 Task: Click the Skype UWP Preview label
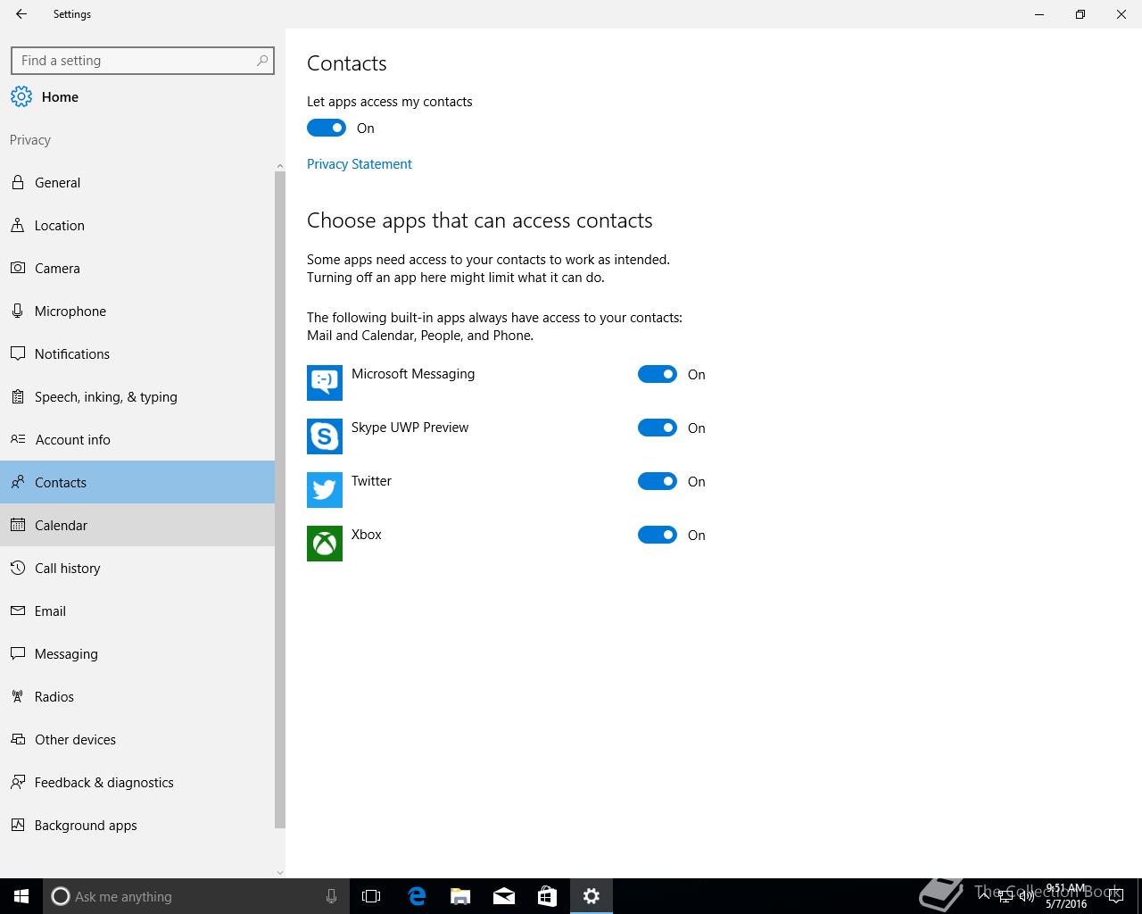[x=410, y=428]
